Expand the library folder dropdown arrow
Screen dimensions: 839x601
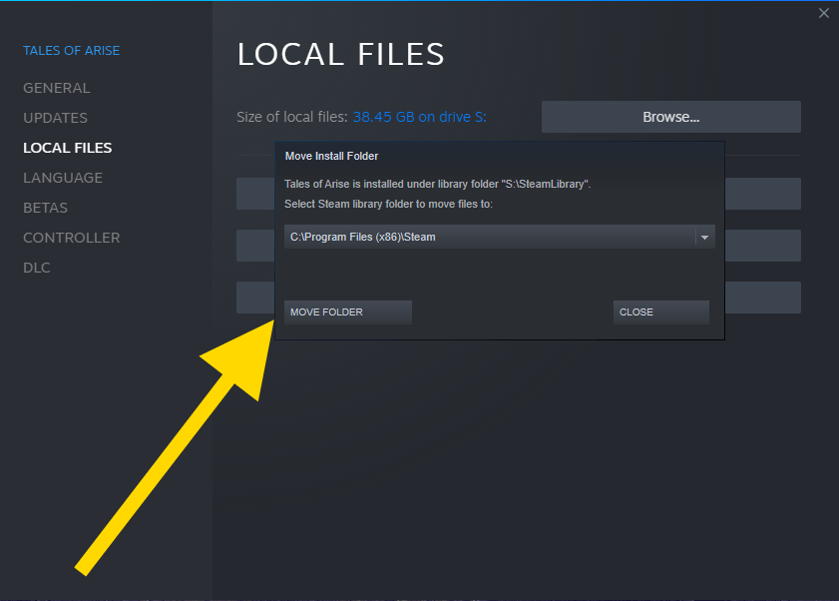pos(704,237)
